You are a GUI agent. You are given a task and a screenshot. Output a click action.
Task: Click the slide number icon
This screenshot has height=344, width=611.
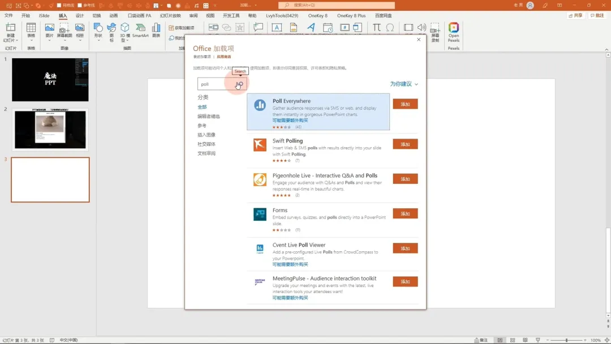[x=345, y=27]
